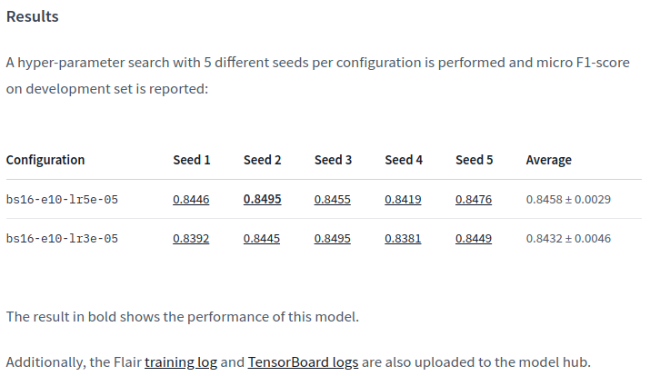
Task: Open the 0.8476 Seed 5 score link
Action: pyautogui.click(x=474, y=200)
